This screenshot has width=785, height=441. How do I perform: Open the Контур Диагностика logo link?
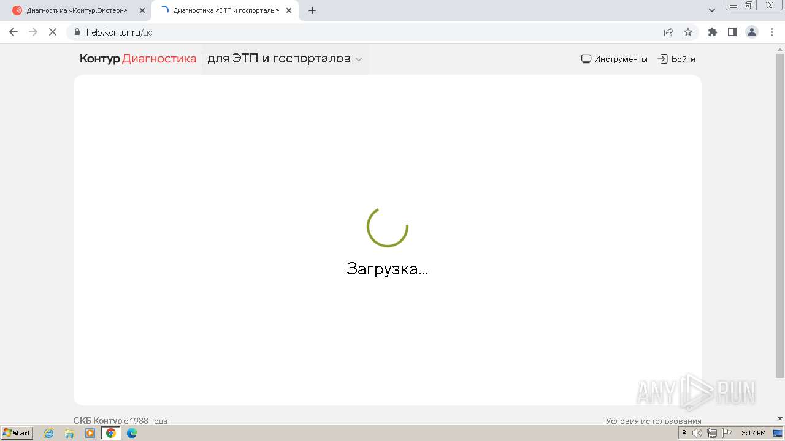click(138, 59)
